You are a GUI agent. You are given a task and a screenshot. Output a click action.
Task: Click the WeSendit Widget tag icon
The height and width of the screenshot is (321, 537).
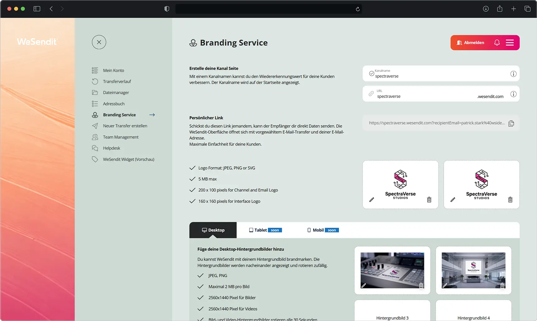pyautogui.click(x=95, y=159)
